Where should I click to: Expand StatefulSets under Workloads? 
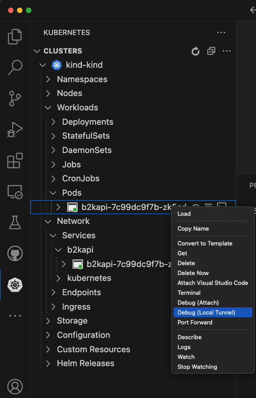[x=53, y=136]
